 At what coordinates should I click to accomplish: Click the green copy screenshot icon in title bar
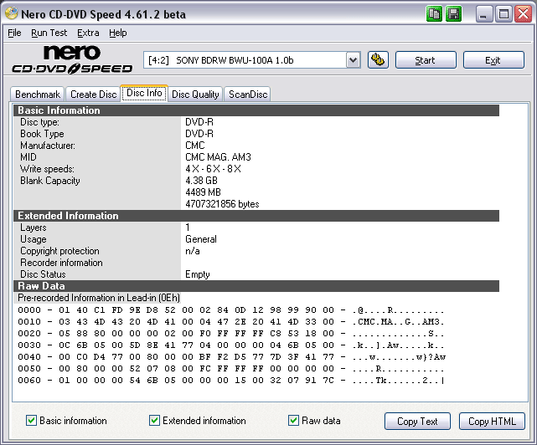click(434, 14)
